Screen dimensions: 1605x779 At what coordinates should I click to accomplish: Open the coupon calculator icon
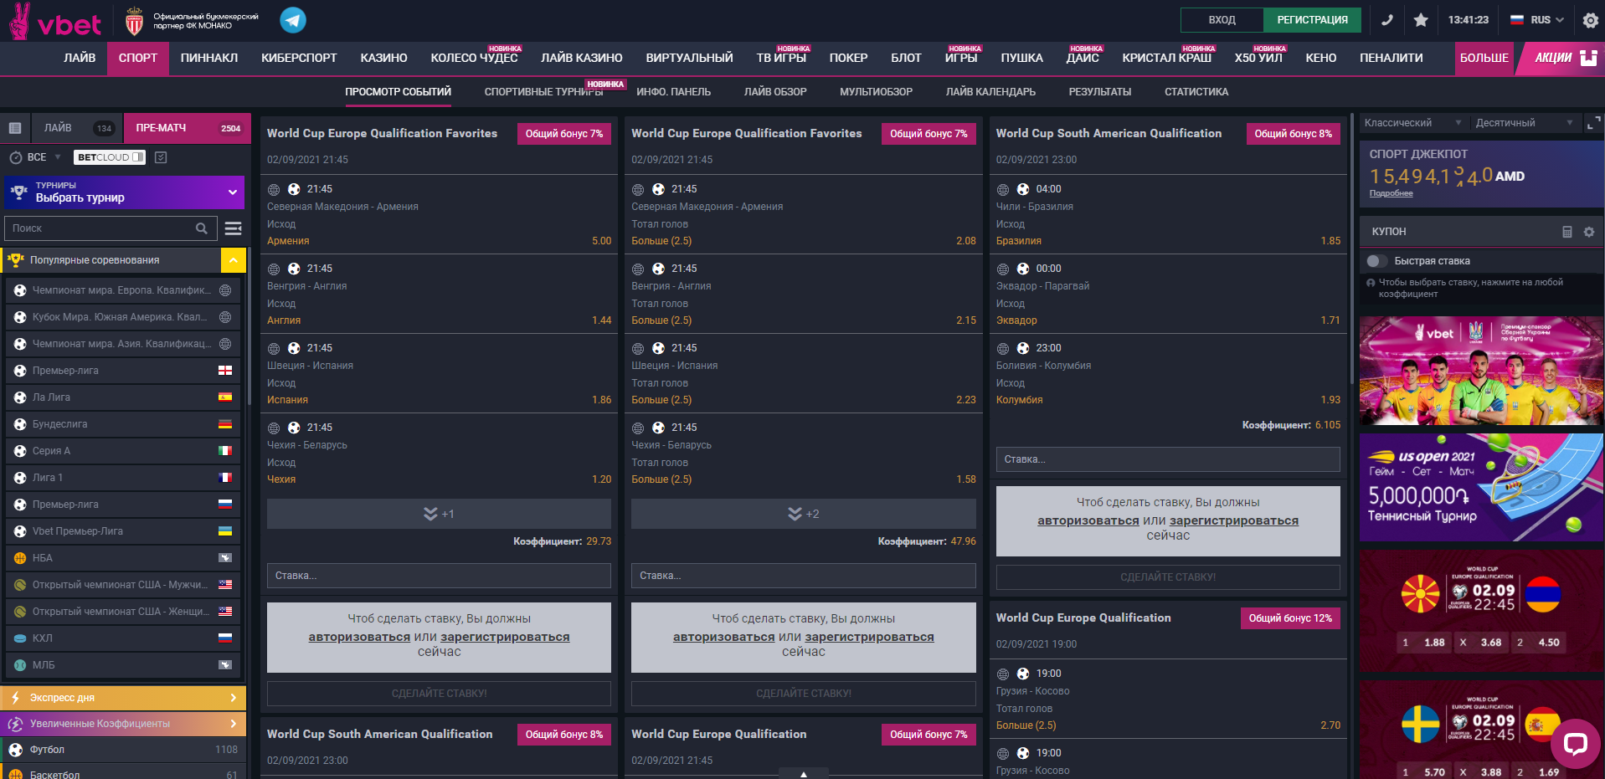1567,232
